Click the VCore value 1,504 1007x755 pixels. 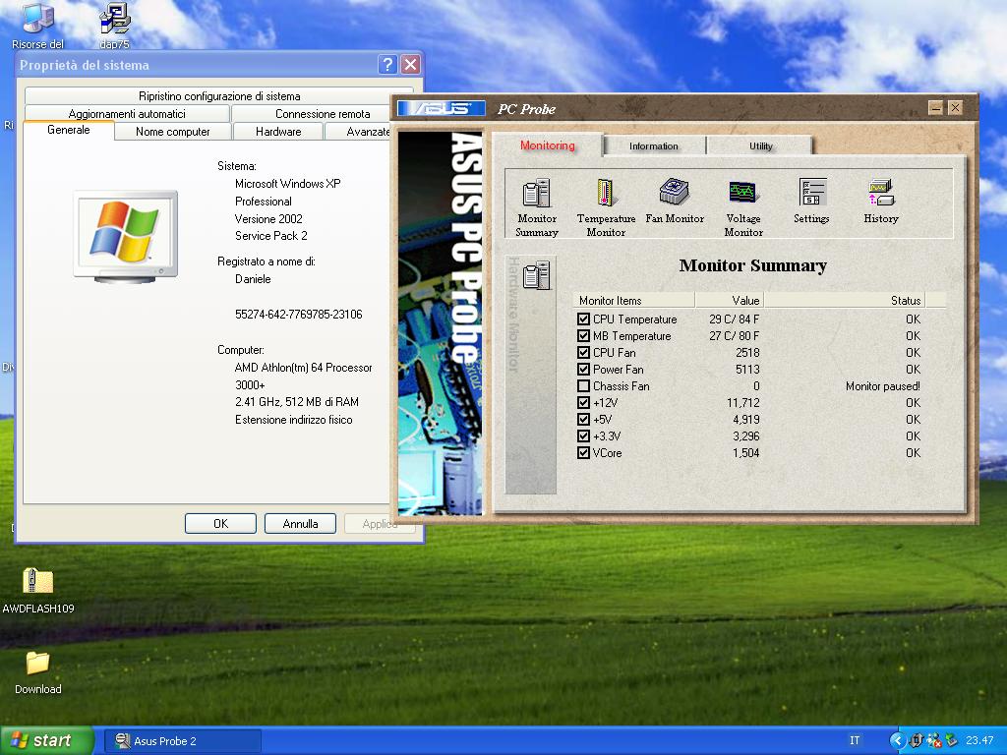tap(745, 452)
